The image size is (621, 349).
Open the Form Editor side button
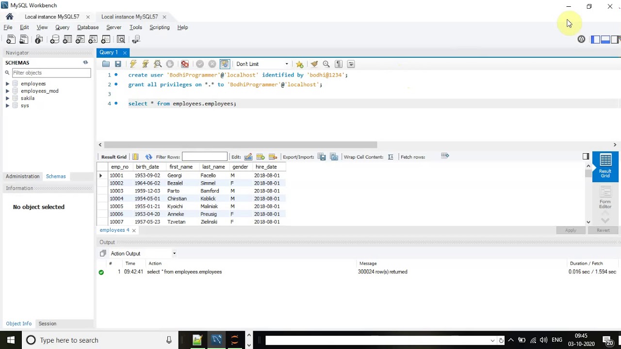[x=605, y=198]
